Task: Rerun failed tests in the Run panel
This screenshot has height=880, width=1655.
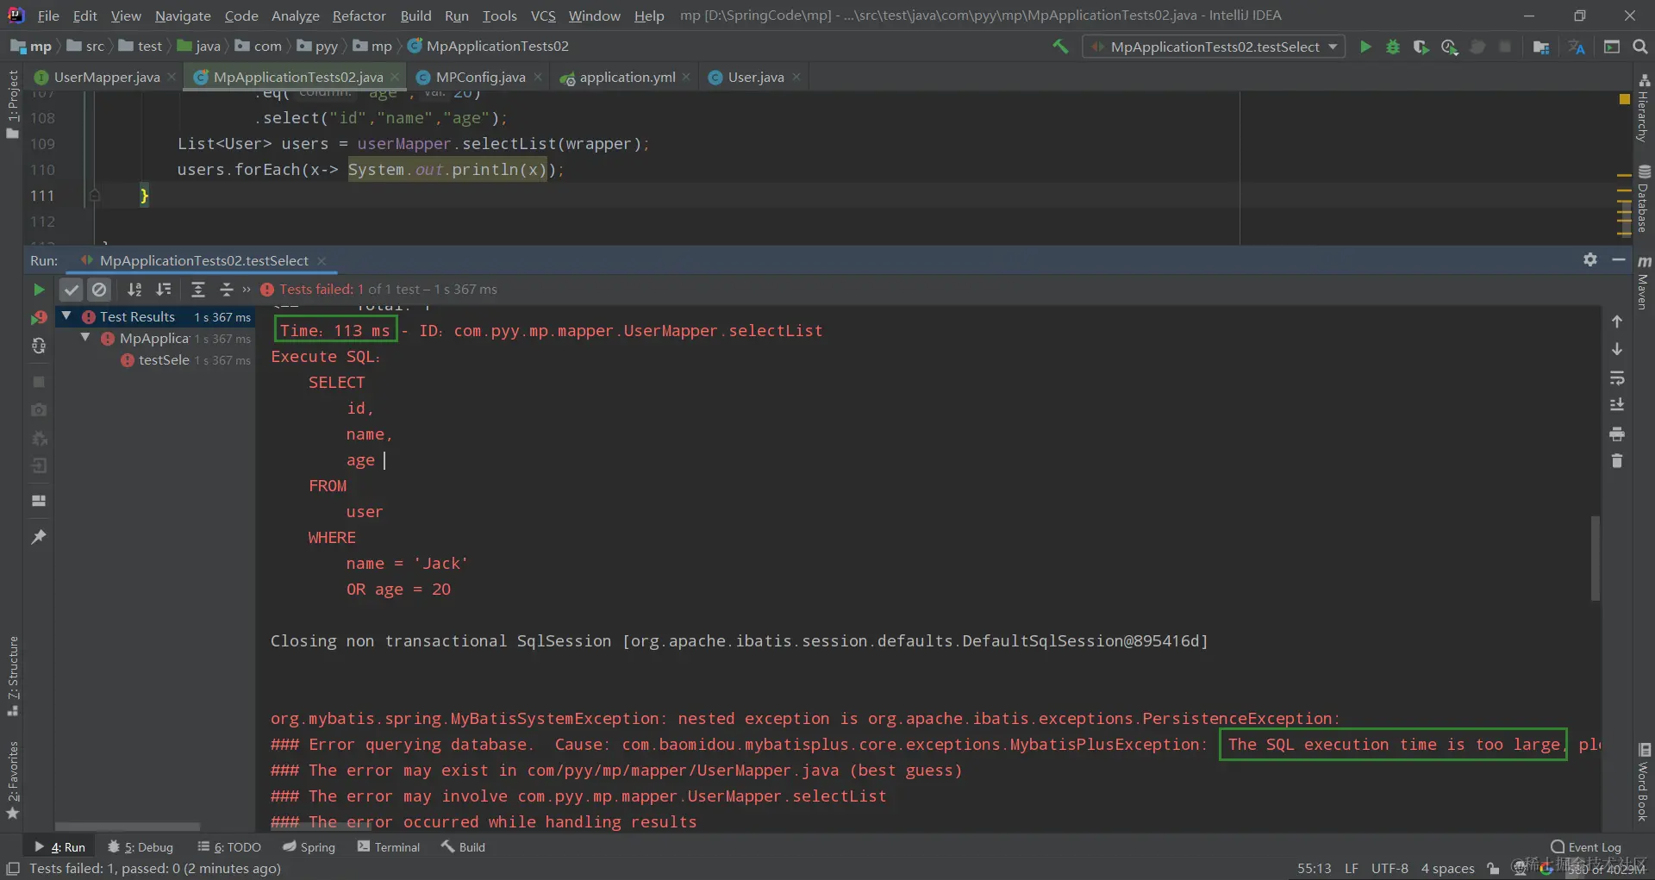Action: 39,318
